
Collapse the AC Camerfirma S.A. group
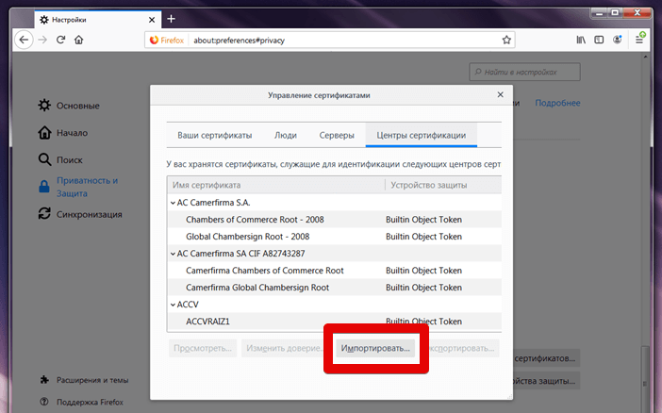[x=173, y=203]
